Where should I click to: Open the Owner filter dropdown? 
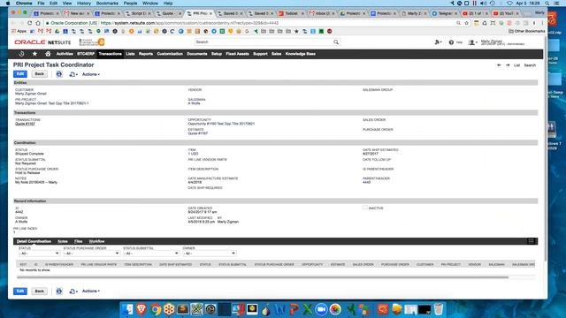click(x=210, y=254)
